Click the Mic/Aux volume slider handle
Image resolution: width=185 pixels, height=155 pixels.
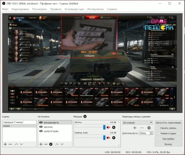point(104,127)
